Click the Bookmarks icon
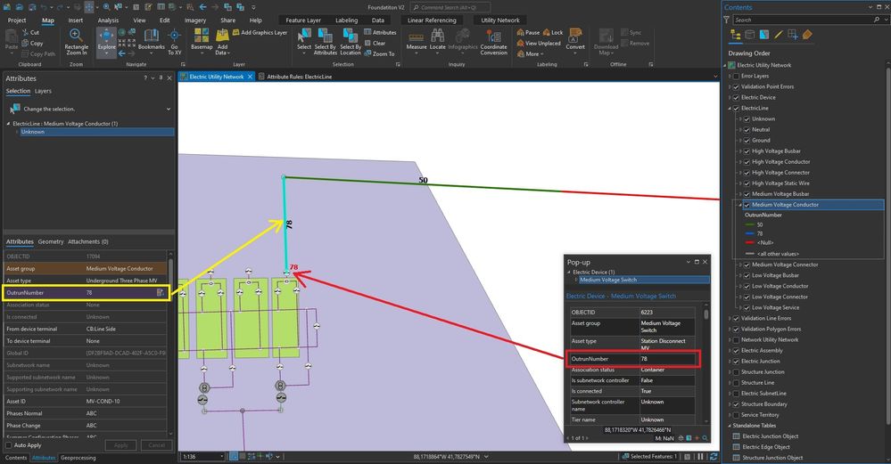This screenshot has width=891, height=464. click(x=151, y=40)
